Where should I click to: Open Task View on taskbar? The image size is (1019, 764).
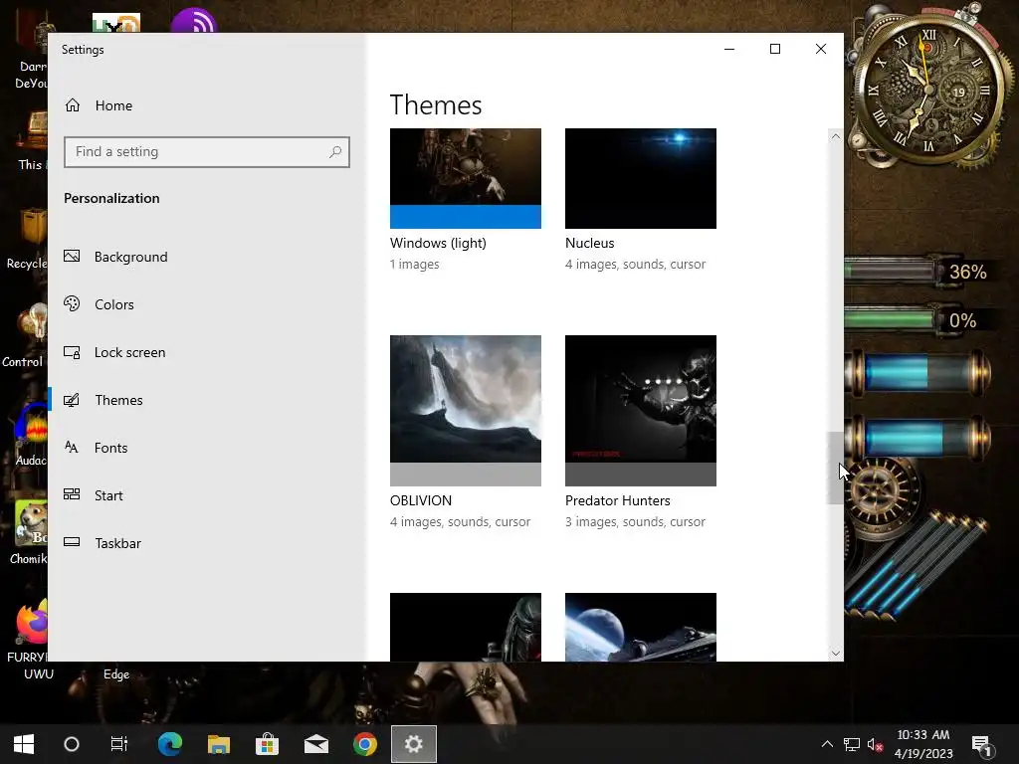(119, 744)
